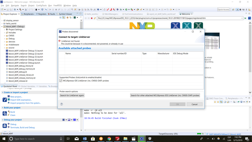Open the FsciCommunication.c editor tab

pos(132,14)
